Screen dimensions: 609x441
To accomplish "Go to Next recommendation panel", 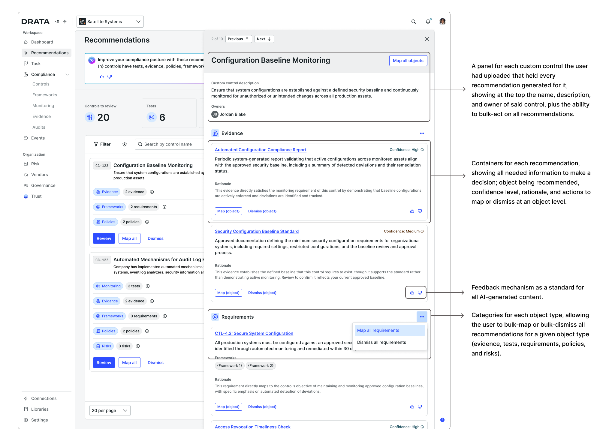I will pos(264,39).
